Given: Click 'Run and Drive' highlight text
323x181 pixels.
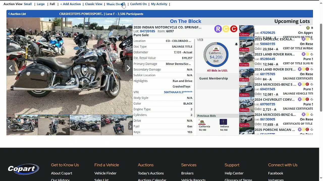Looking at the screenshot, I should point(182,81).
